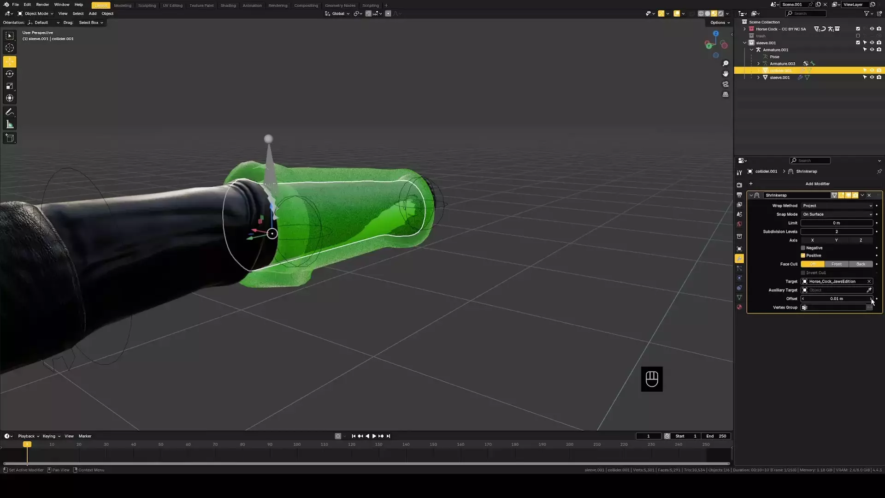Switch to the Sculpting workspace tab

coord(147,6)
